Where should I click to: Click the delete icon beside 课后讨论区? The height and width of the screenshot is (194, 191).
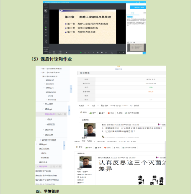pyautogui.click(x=65, y=114)
